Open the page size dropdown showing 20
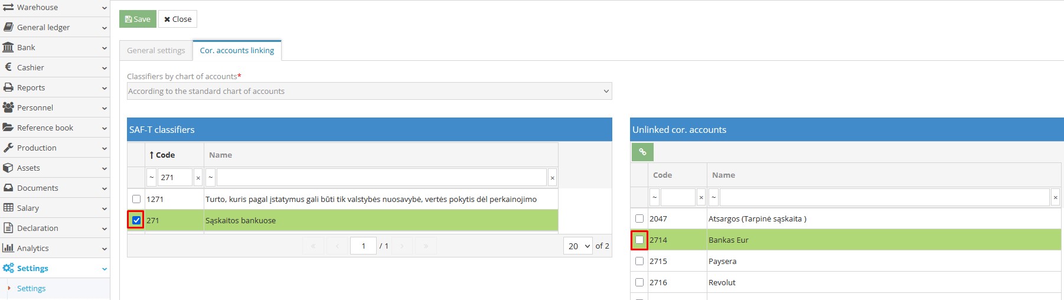 coord(577,246)
